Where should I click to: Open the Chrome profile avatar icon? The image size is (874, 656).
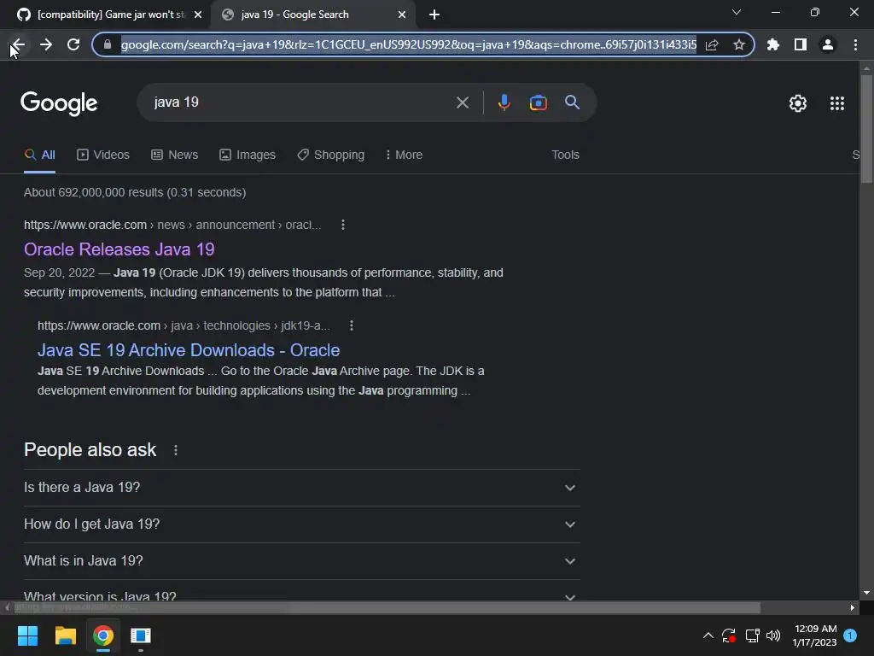coord(828,44)
